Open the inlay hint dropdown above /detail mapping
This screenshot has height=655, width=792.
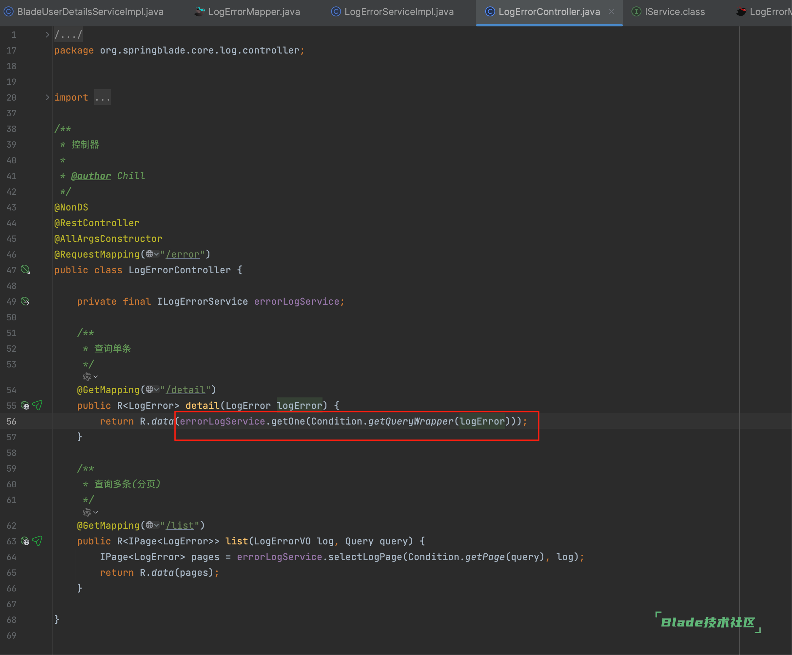[91, 377]
